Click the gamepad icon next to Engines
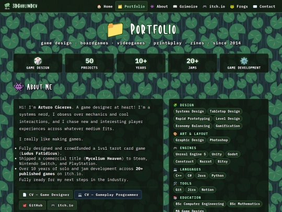282x212 pixels. coord(175,148)
